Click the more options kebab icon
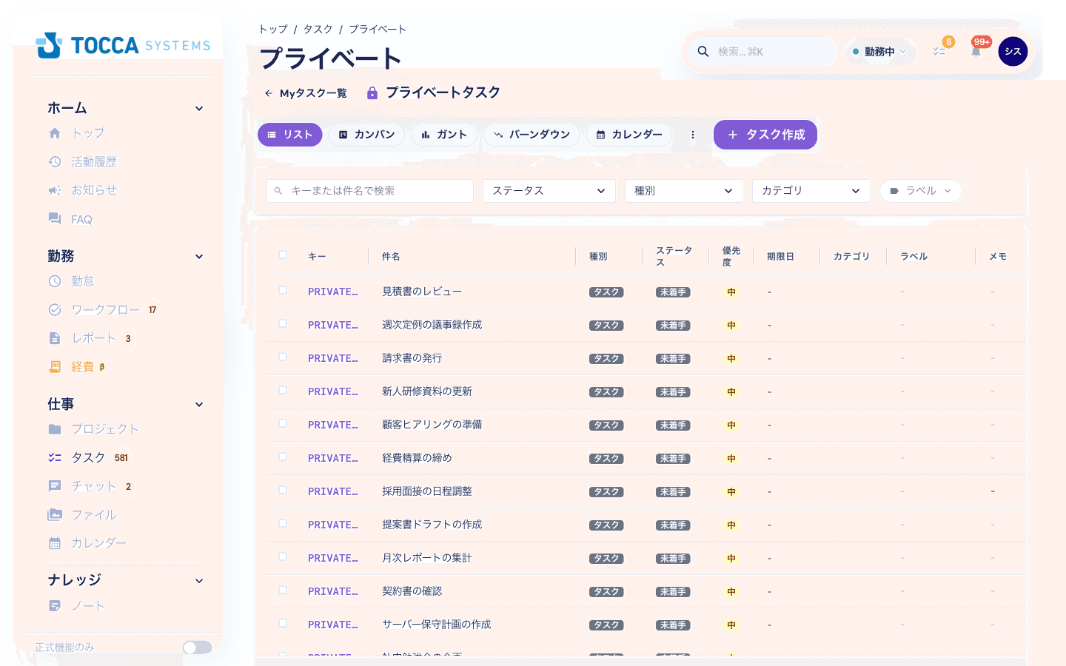This screenshot has width=1066, height=666. (693, 135)
